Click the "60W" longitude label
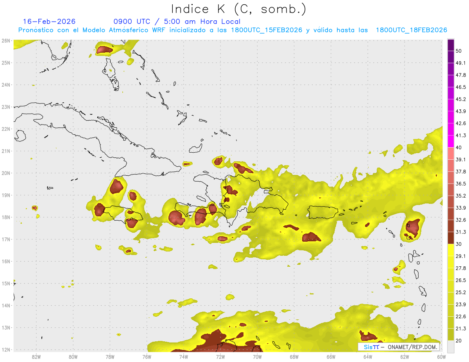The width and height of the screenshot is (469, 362). 441,357
